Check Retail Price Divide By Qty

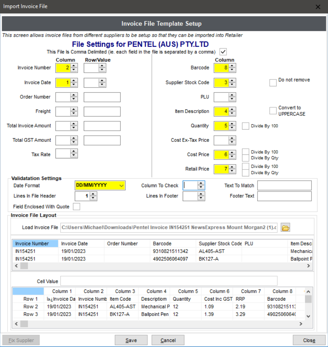tap(246, 173)
